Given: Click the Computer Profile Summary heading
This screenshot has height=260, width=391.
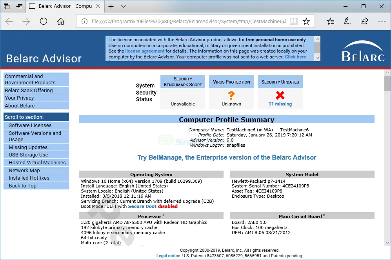Looking at the screenshot, I should [x=226, y=120].
